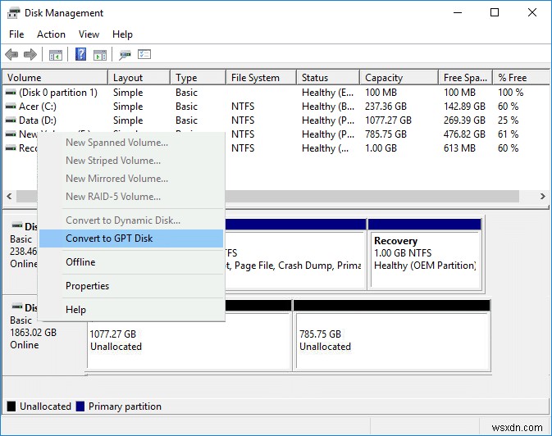Click the blue Primary partition legend swatch

[x=80, y=406]
